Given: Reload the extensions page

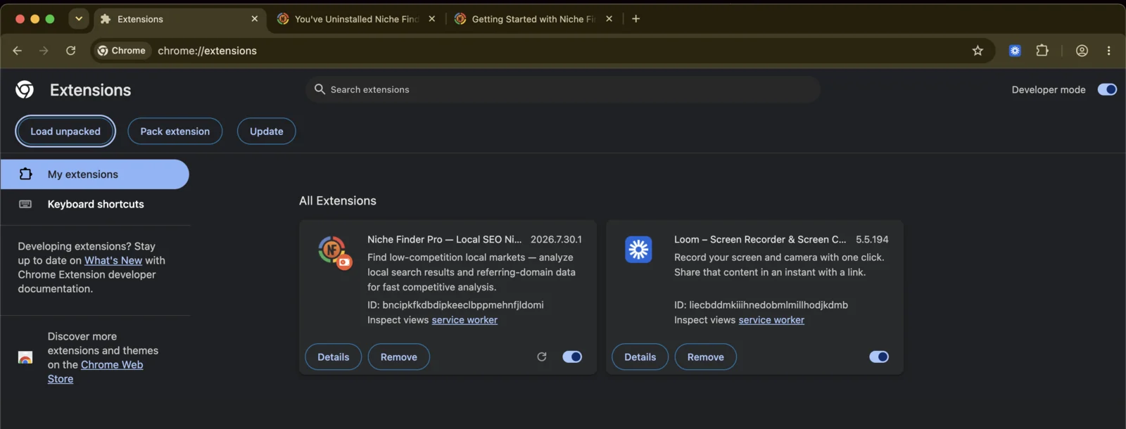Looking at the screenshot, I should point(70,51).
